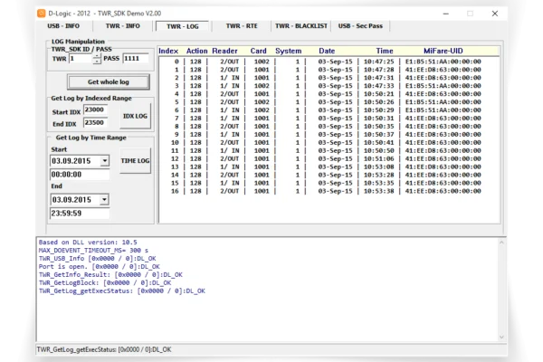This screenshot has width=543, height=362.
Task: Click the Get whole log button
Action: tap(109, 82)
